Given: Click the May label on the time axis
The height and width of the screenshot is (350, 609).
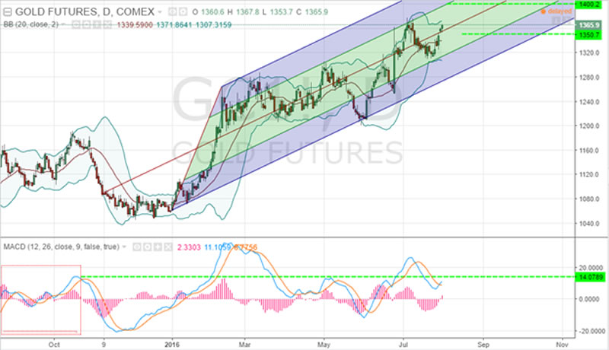Looking at the screenshot, I should (324, 344).
